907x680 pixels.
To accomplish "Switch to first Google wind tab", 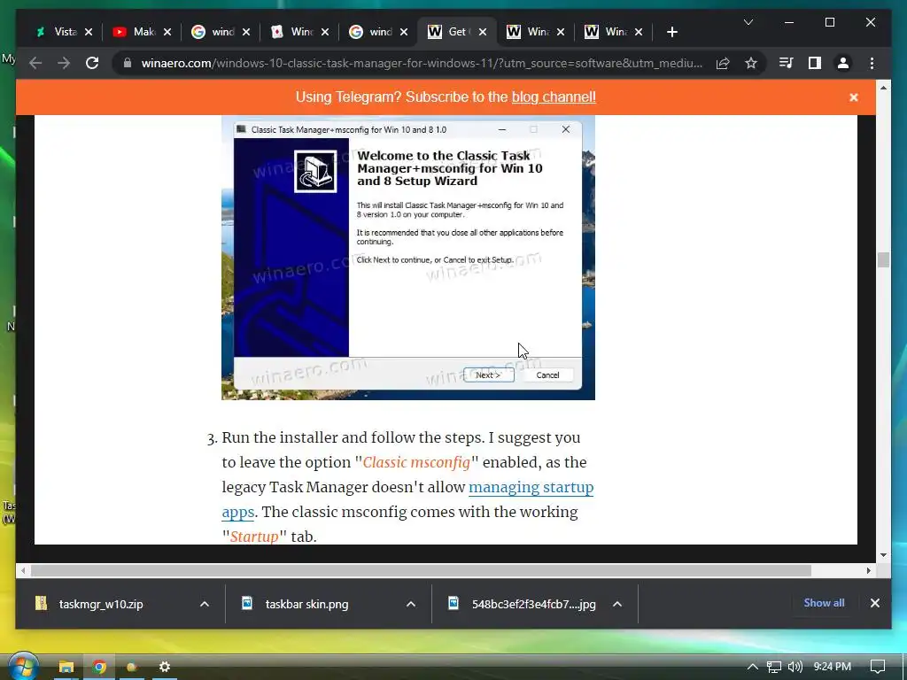I will 221,32.
